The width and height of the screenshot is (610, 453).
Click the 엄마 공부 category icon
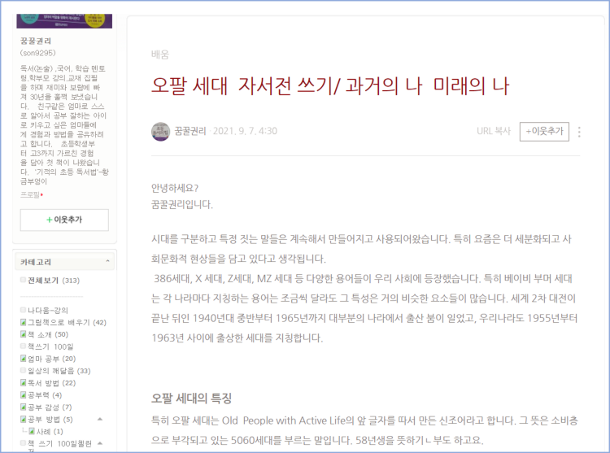click(x=24, y=359)
